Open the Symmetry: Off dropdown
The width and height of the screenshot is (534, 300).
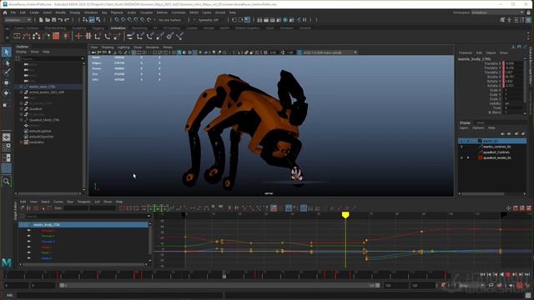(x=209, y=20)
